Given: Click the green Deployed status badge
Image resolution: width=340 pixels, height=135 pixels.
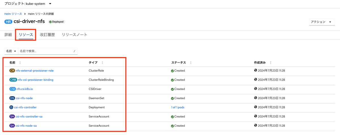Looking at the screenshot, I should 56,22.
